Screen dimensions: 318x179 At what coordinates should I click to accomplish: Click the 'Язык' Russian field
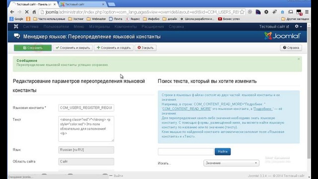pos(86,150)
